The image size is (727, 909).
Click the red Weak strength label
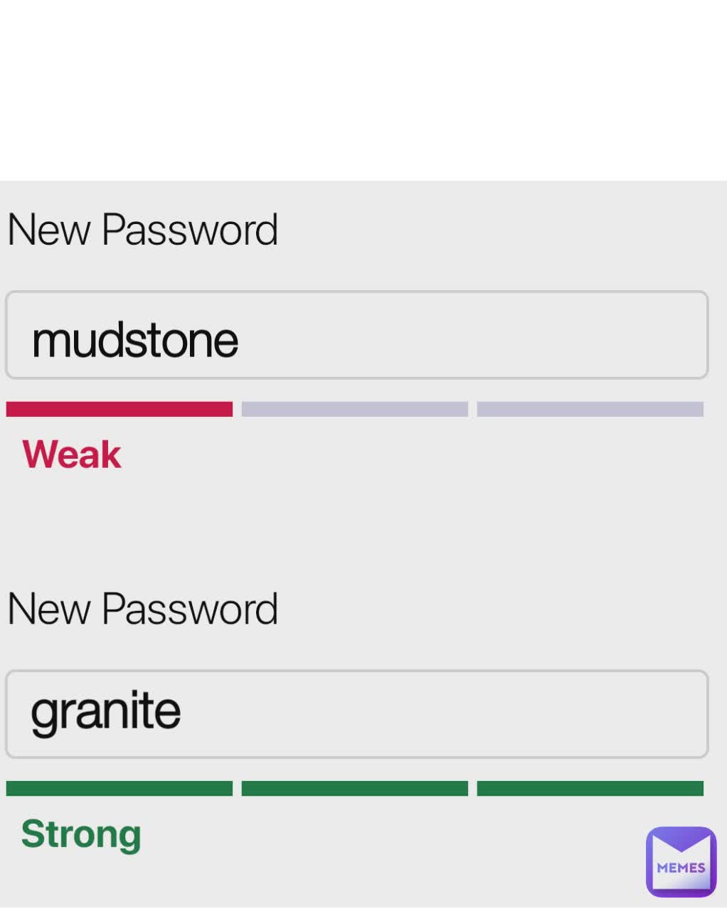[x=72, y=455]
